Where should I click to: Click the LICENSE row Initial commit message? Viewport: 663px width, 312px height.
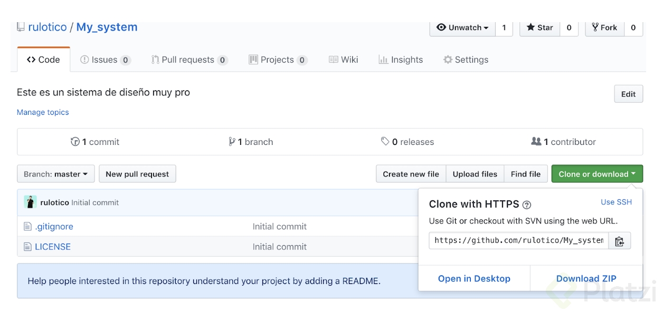tap(279, 247)
